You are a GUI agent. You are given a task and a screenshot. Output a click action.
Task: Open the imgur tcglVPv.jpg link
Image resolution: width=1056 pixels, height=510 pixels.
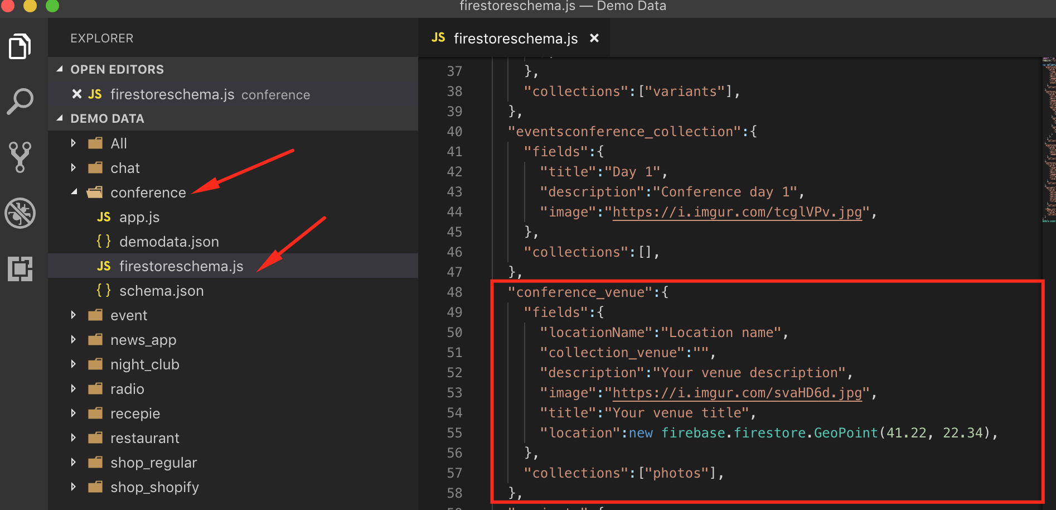pyautogui.click(x=737, y=212)
